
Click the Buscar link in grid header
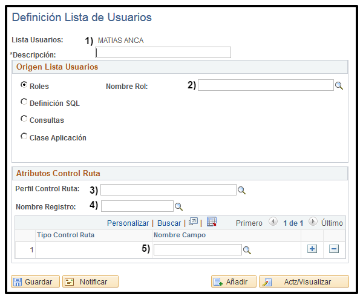pyautogui.click(x=169, y=223)
